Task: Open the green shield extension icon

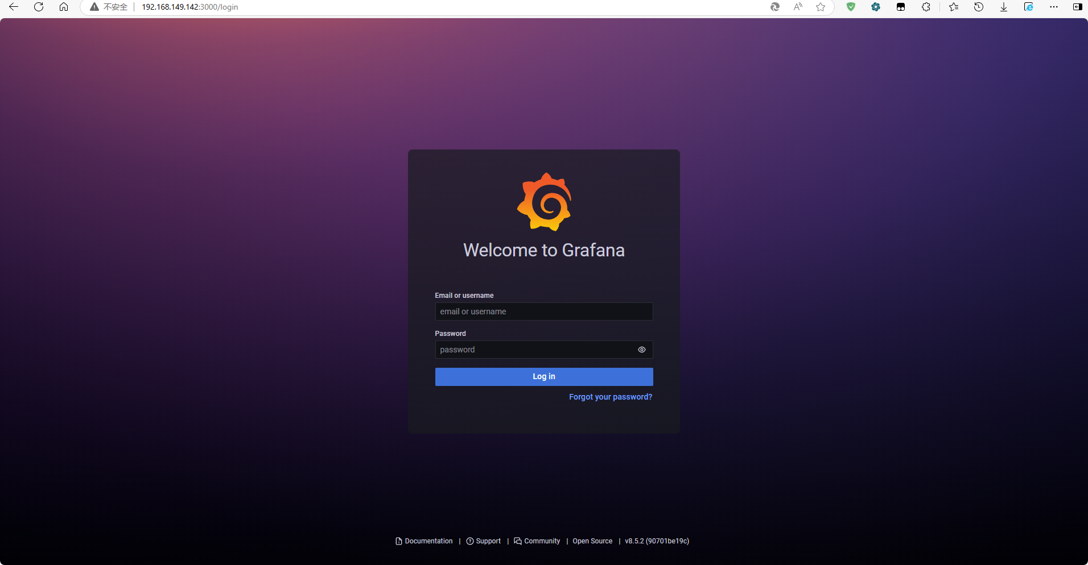Action: (x=851, y=7)
